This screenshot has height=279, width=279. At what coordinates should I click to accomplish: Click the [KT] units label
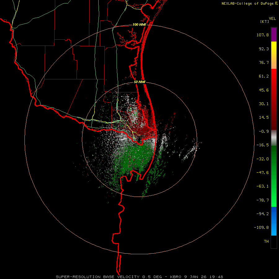pos(265,21)
